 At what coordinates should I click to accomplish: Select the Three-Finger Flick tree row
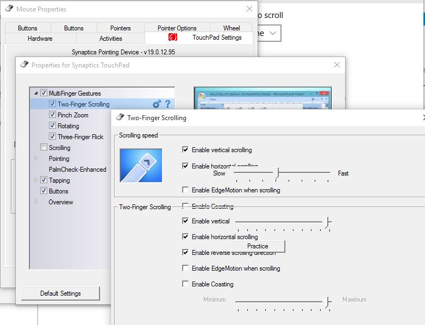80,136
